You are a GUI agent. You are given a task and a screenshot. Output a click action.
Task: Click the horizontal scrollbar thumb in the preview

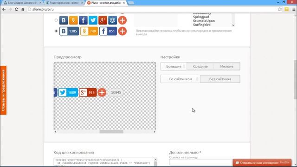tap(111, 132)
